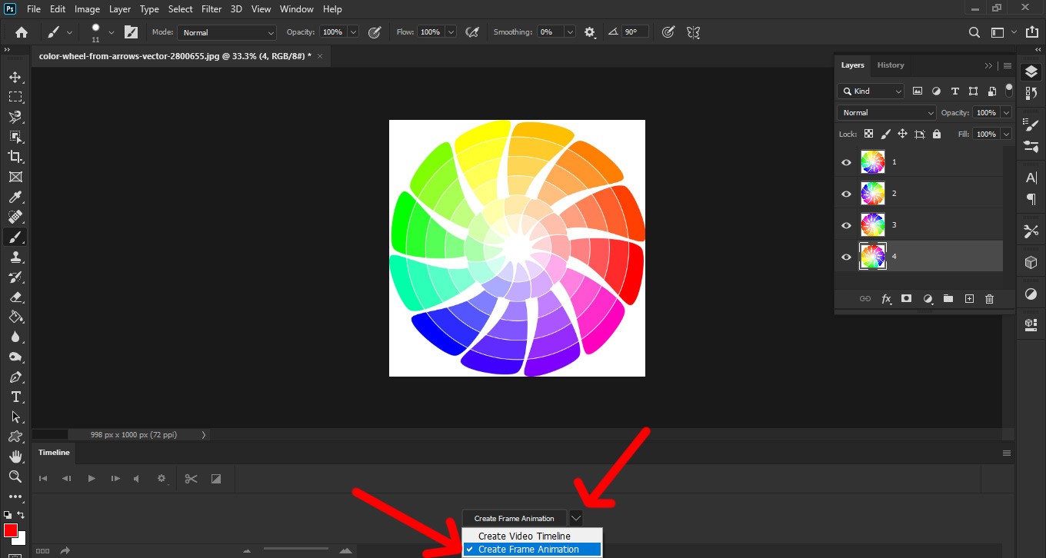Image resolution: width=1046 pixels, height=558 pixels.
Task: Open the timeline type dropdown arrow
Action: [577, 518]
